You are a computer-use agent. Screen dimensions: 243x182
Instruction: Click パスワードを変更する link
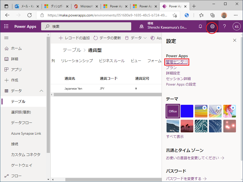186,179
